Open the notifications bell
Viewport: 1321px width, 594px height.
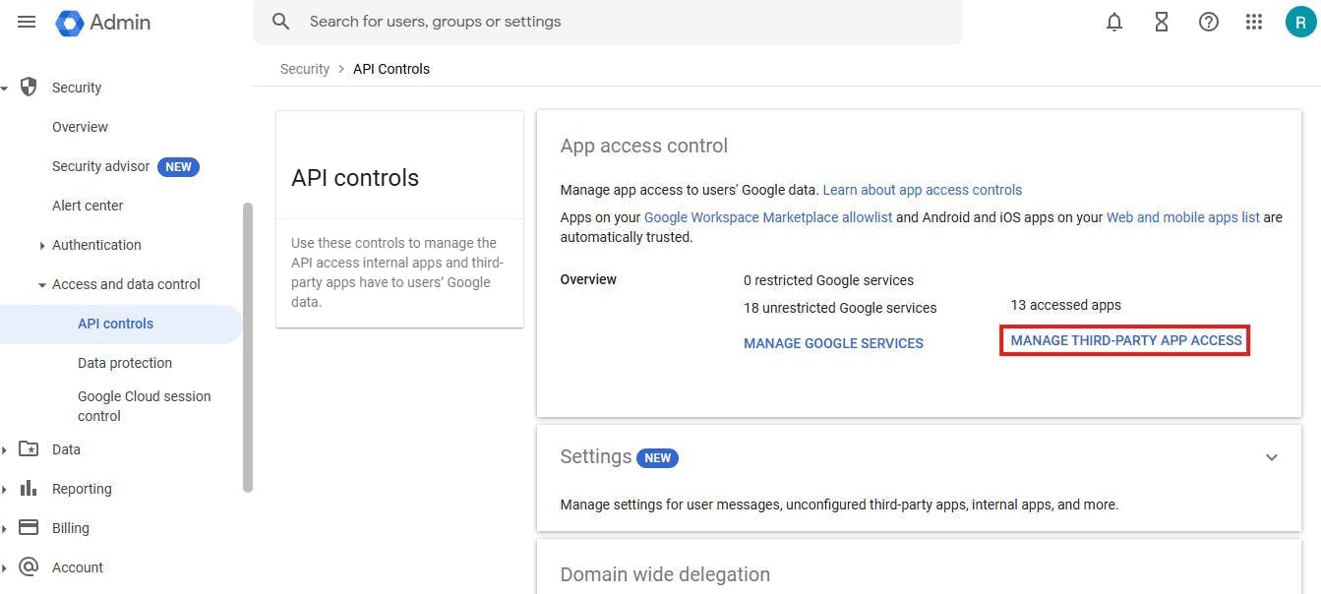point(1114,22)
